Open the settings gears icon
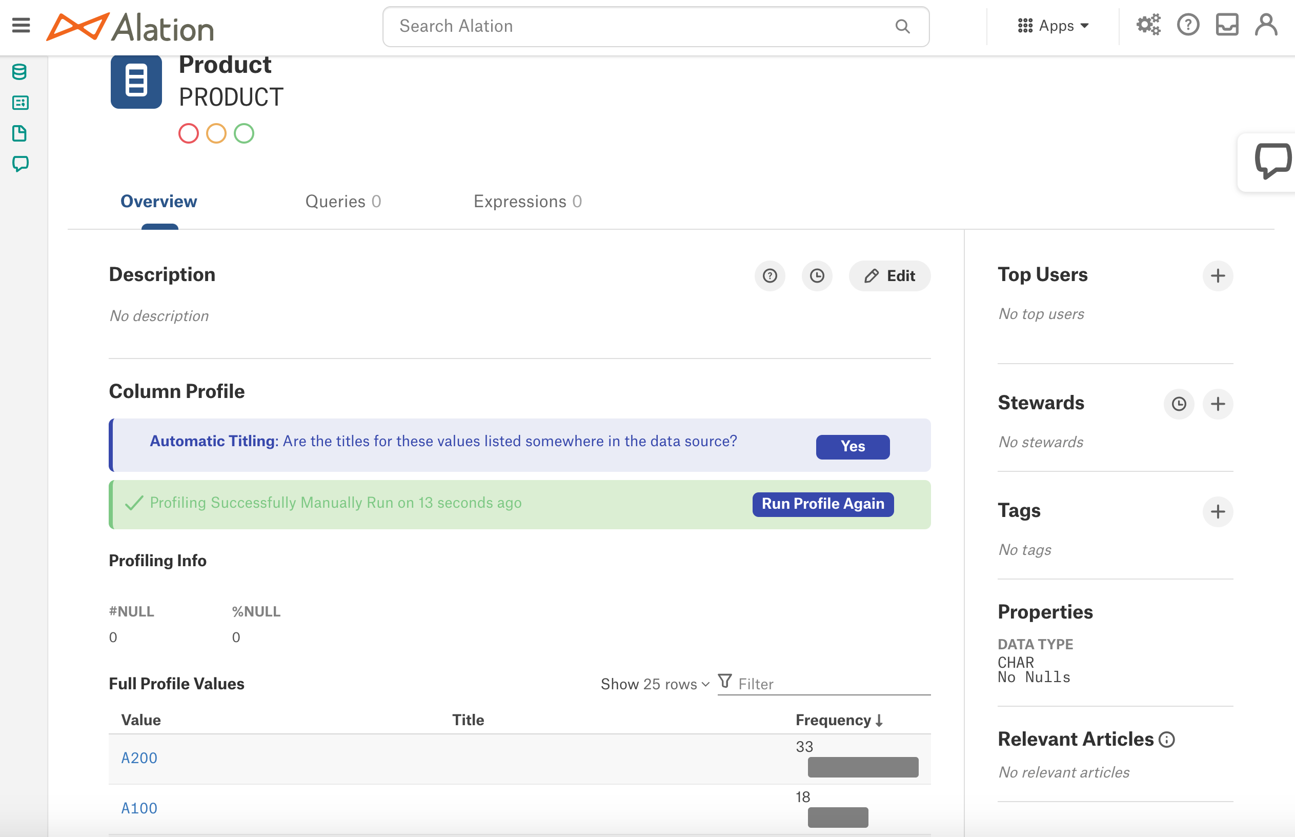This screenshot has width=1295, height=837. 1148,25
